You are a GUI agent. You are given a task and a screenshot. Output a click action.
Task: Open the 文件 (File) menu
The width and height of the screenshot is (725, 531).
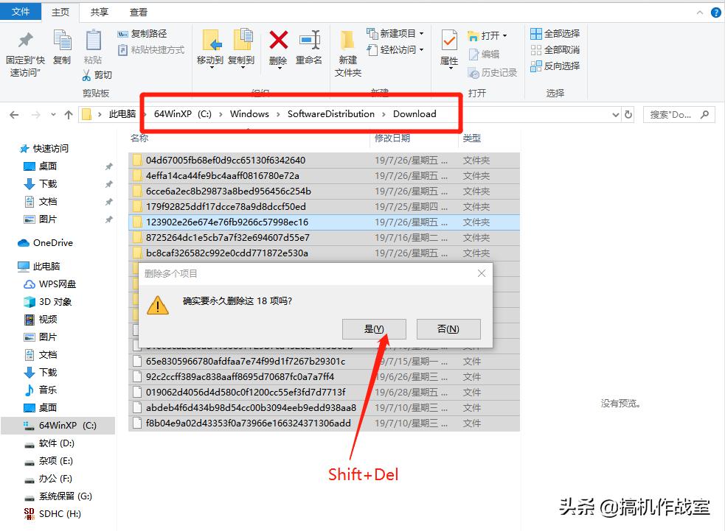point(21,11)
